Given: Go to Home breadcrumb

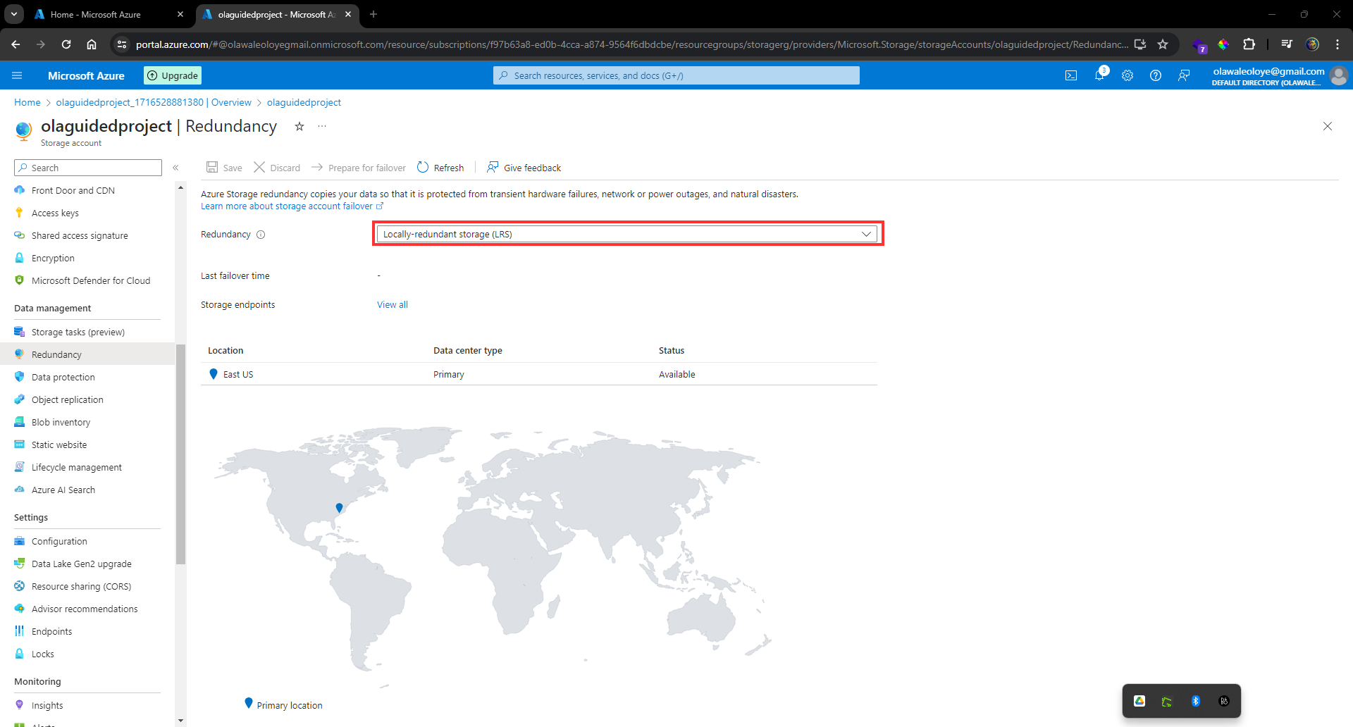Looking at the screenshot, I should coord(27,102).
